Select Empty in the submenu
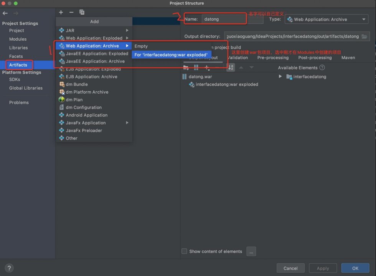Screen dimensions: 376x276 coord(172,46)
